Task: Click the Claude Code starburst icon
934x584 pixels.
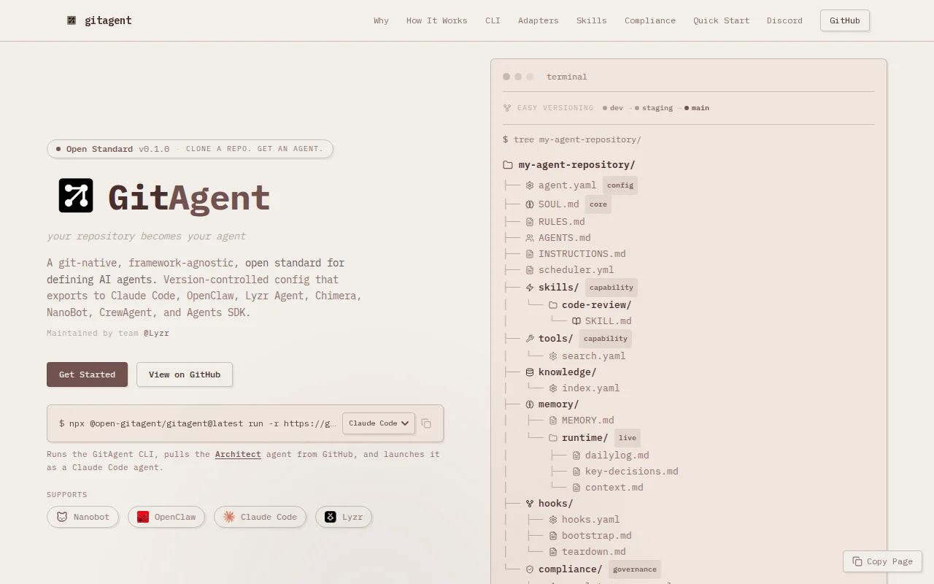Action: coord(229,517)
